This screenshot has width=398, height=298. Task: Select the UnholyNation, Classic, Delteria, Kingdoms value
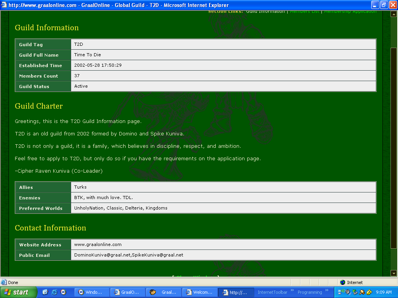[x=121, y=208]
